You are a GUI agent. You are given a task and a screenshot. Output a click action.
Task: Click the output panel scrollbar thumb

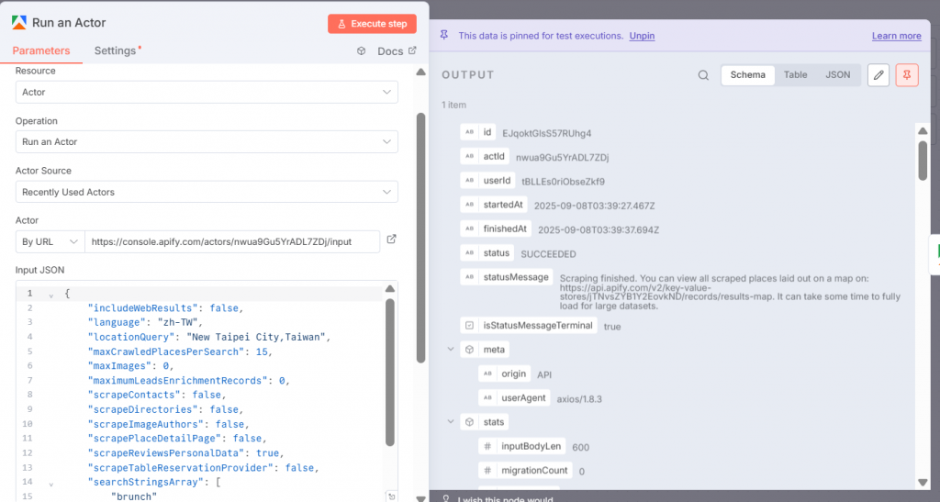click(x=923, y=160)
